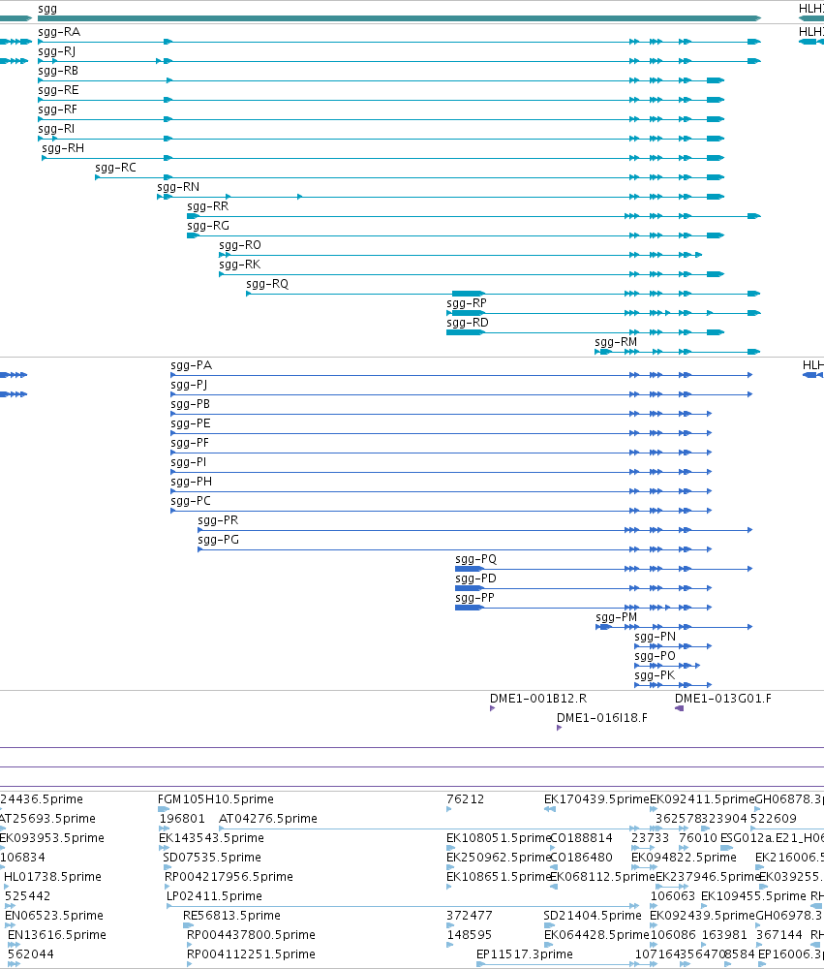Click sgg-RM transcript label
The image size is (824, 969).
615,342
